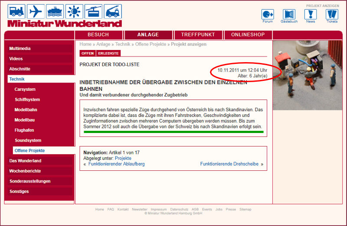Open Home link in the footer

100,209
